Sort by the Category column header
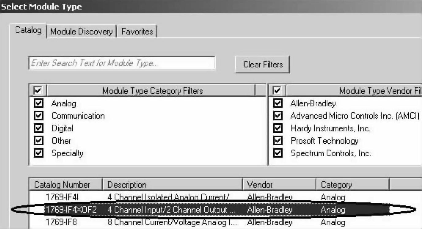The width and height of the screenshot is (422, 229). [352, 185]
